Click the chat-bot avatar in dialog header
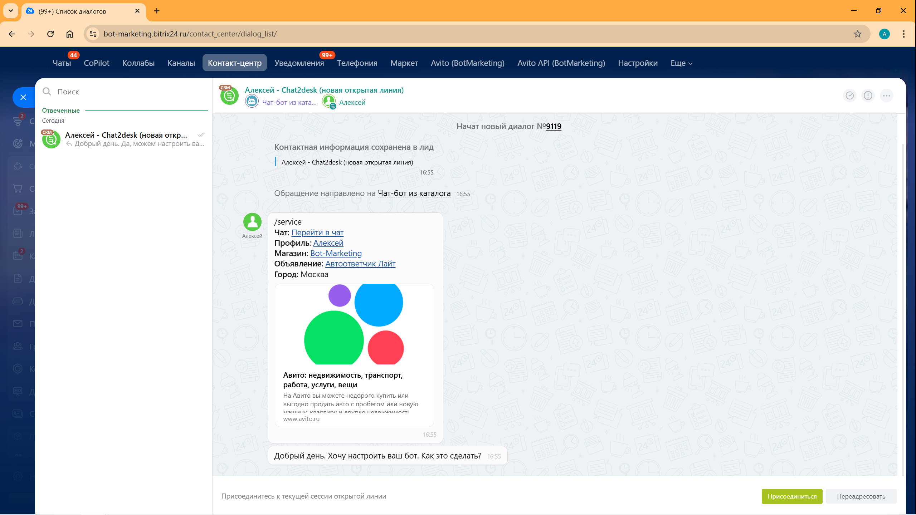Image resolution: width=916 pixels, height=515 pixels. [252, 102]
